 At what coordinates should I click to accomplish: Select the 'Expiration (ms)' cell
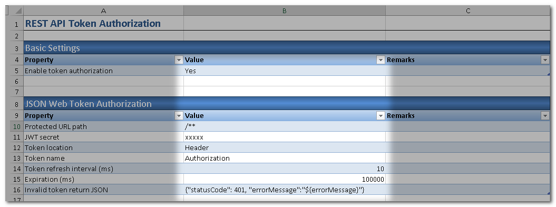[103, 180]
